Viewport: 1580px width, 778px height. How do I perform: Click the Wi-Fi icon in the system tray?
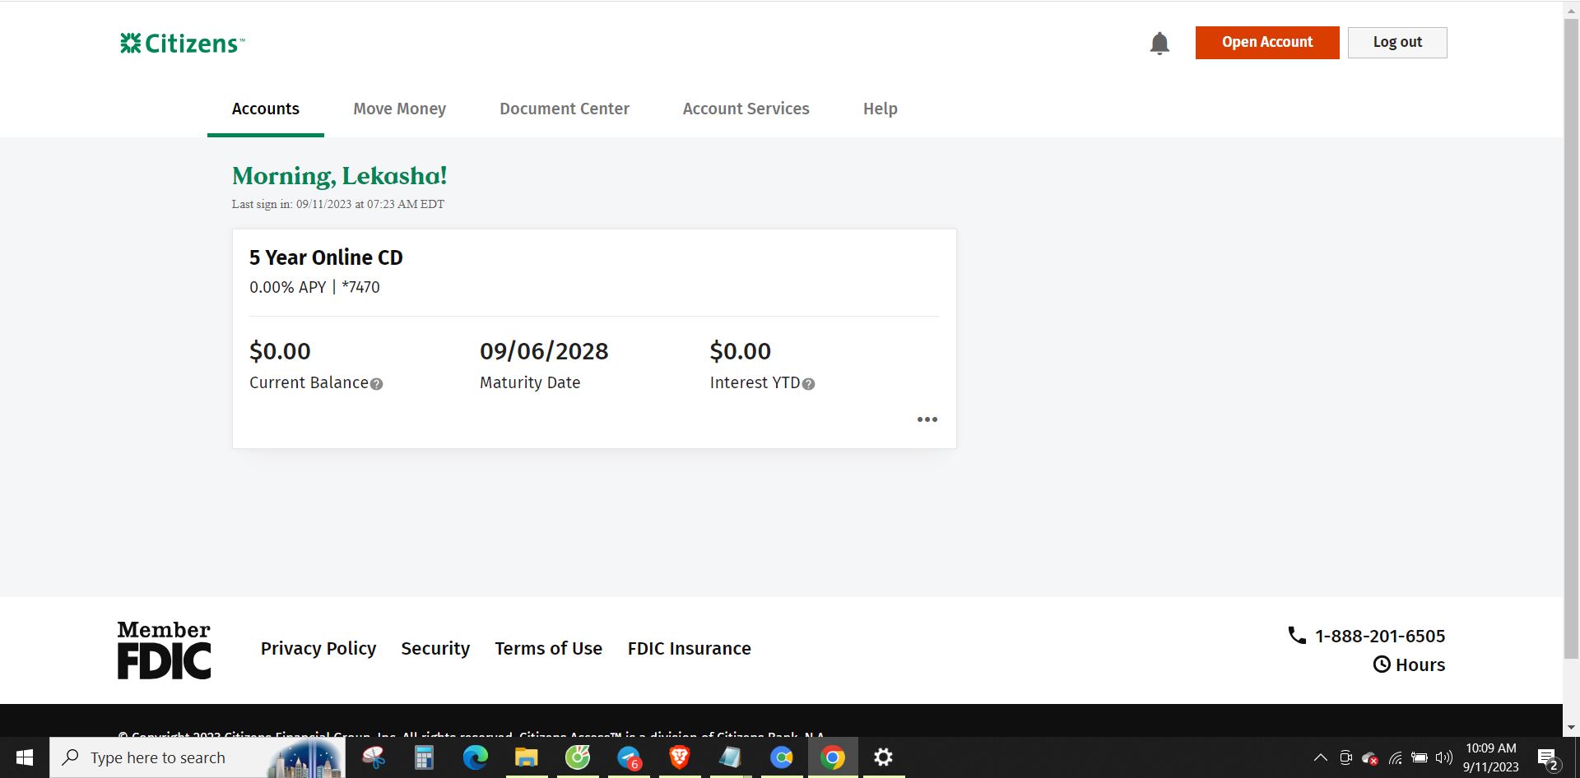(x=1395, y=758)
